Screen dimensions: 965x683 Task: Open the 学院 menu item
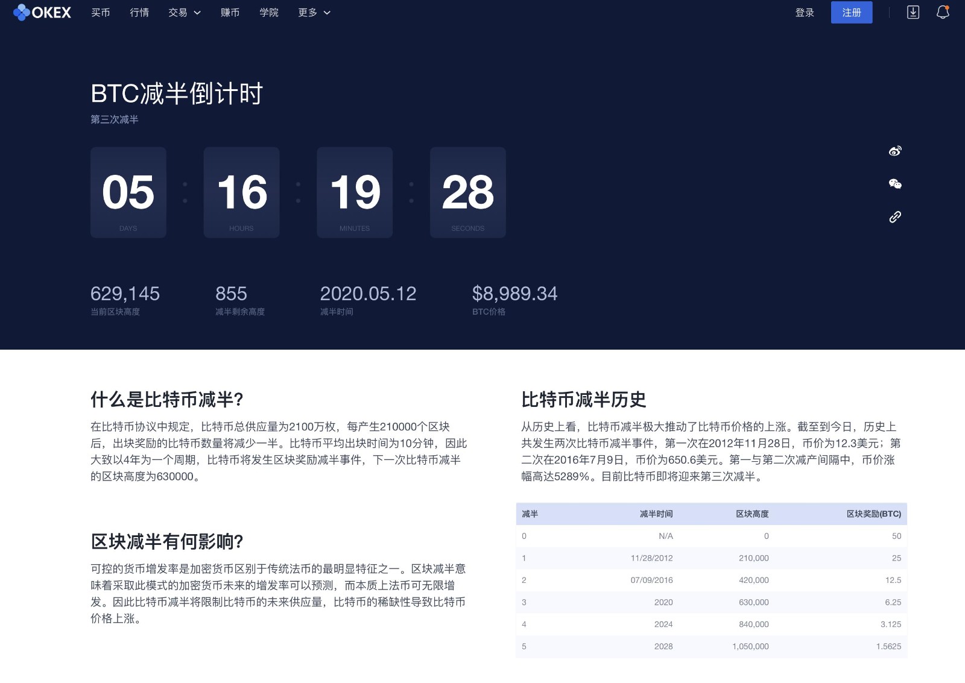269,12
